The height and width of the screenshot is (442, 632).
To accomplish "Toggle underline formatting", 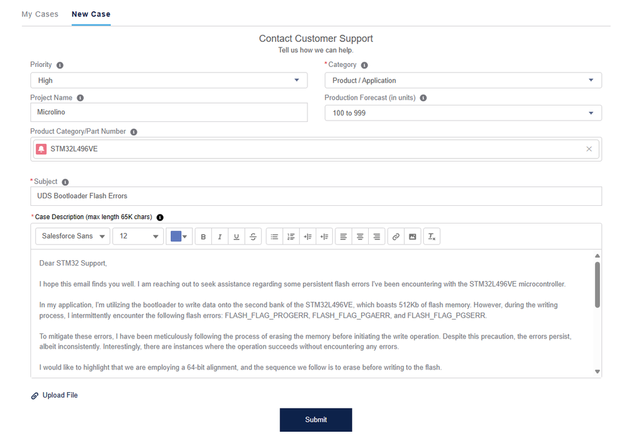I will tap(236, 237).
